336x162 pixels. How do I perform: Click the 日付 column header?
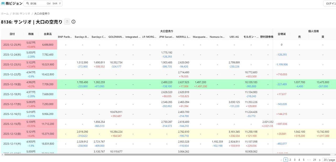(12, 34)
